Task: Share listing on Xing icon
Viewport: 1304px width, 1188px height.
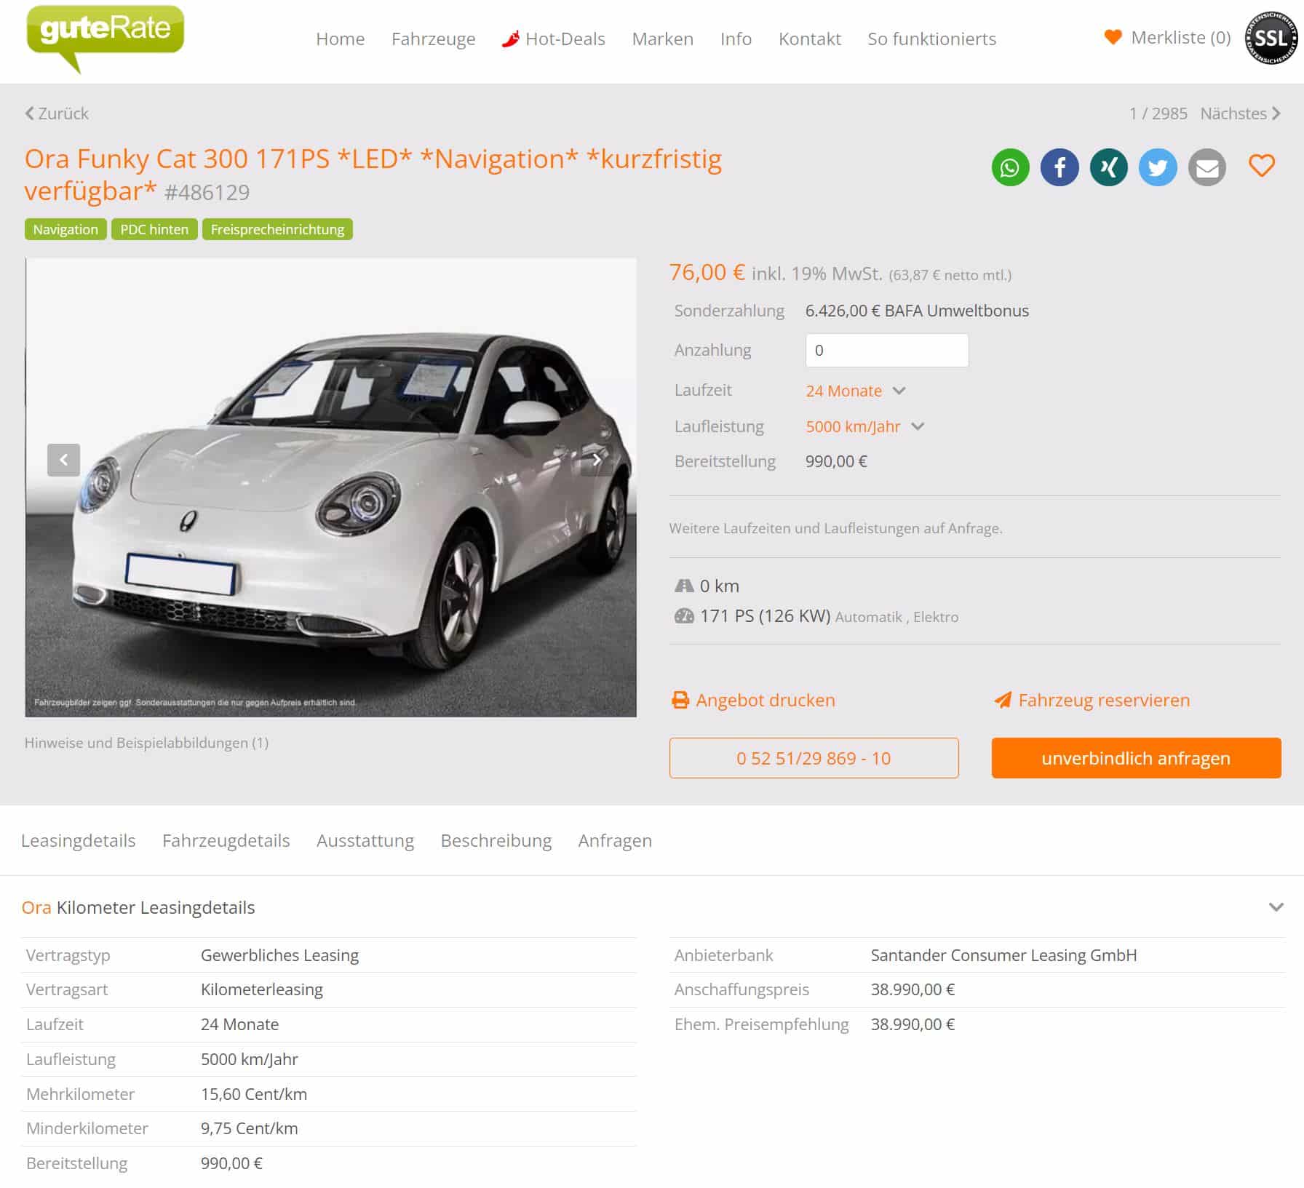Action: 1108,167
